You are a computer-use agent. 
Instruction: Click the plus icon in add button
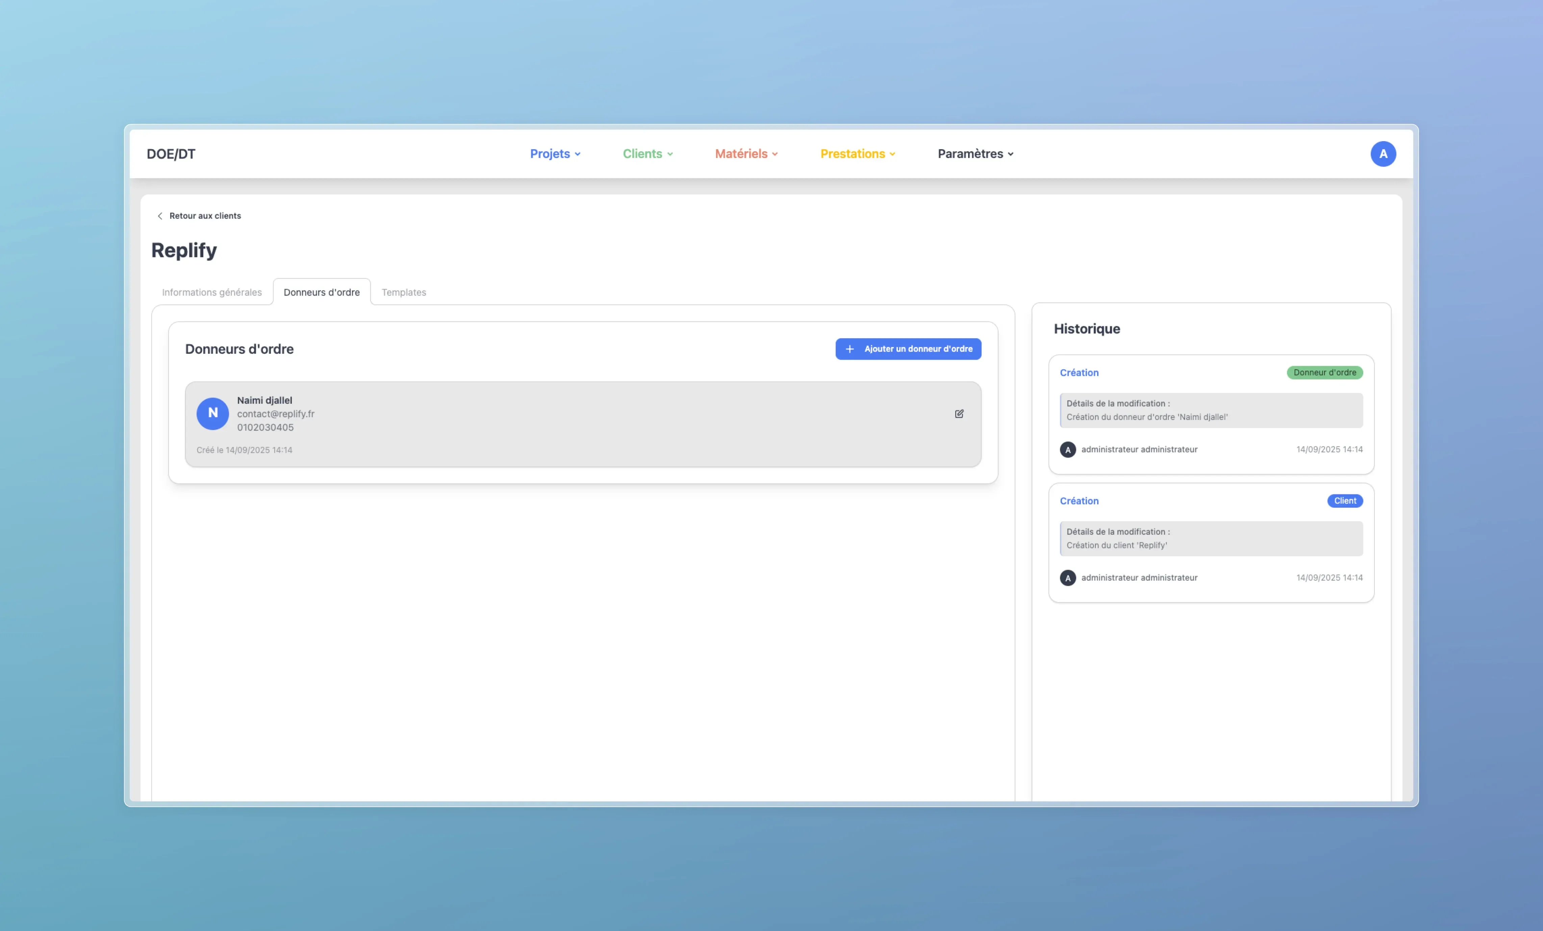tap(850, 349)
